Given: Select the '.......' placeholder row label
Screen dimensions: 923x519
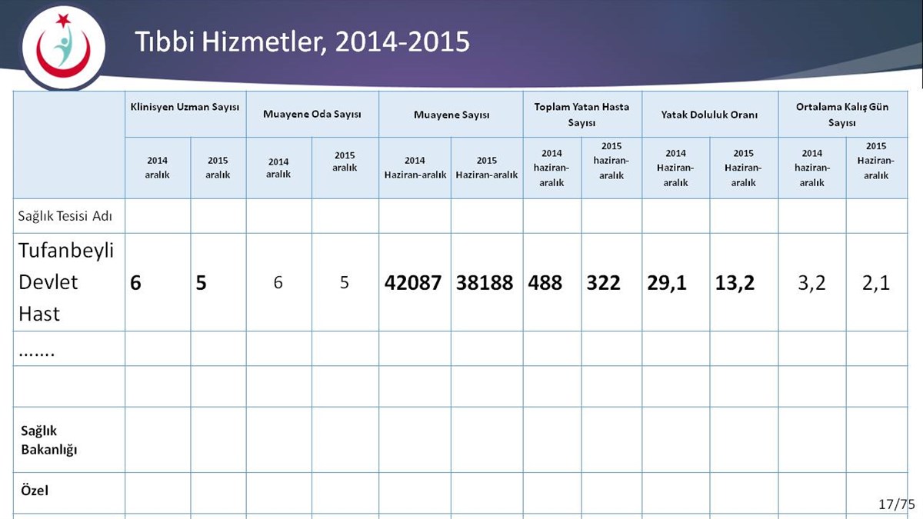Looking at the screenshot, I should tap(36, 352).
